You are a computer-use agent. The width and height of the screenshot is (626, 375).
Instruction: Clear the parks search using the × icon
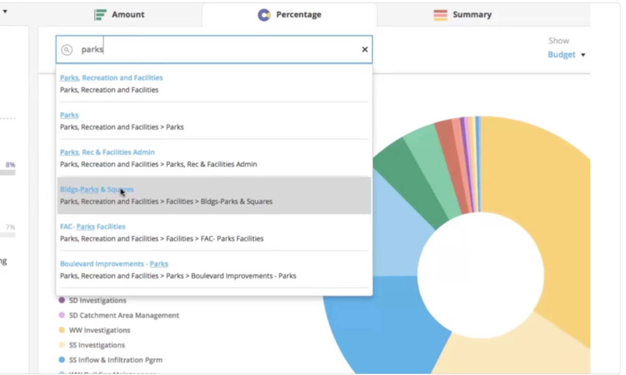365,50
